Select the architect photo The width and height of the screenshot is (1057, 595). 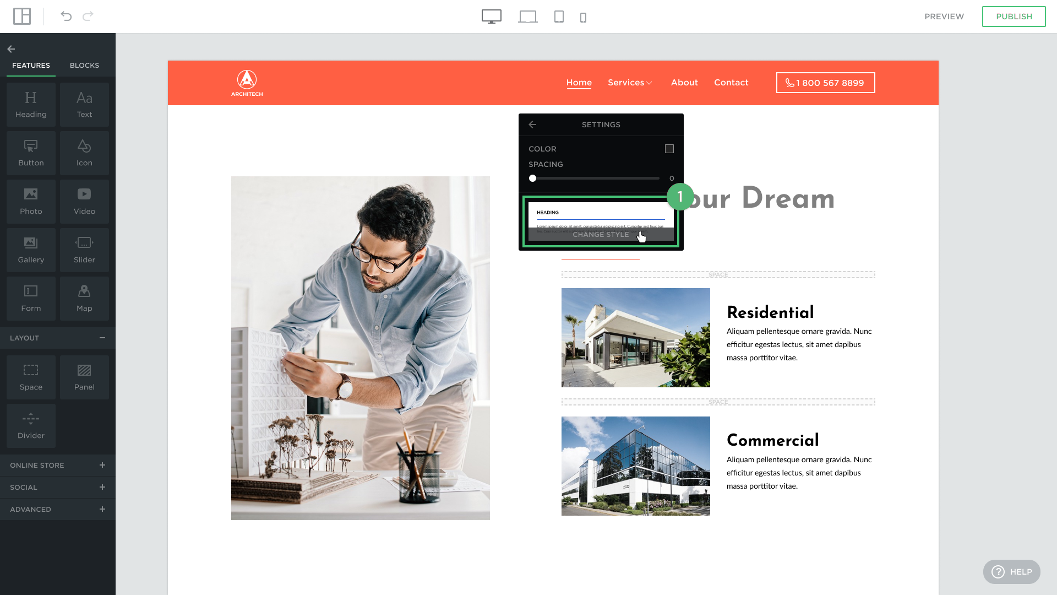pos(361,348)
